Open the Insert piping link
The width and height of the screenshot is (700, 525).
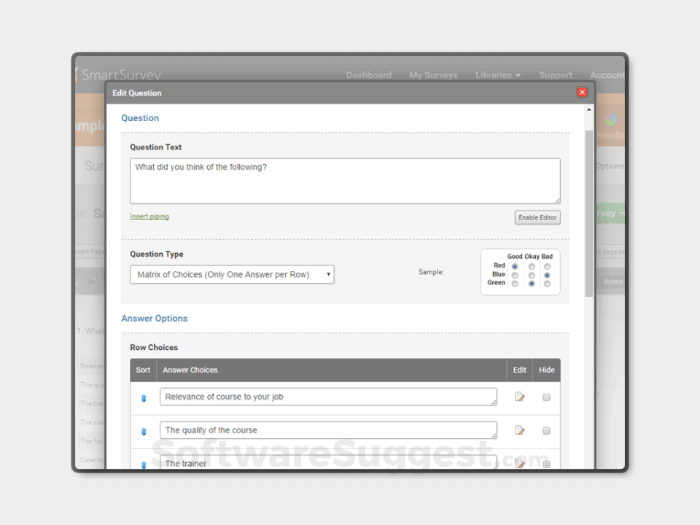tap(149, 216)
